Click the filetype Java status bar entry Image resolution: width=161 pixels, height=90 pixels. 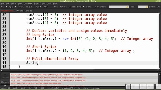coord(83,88)
